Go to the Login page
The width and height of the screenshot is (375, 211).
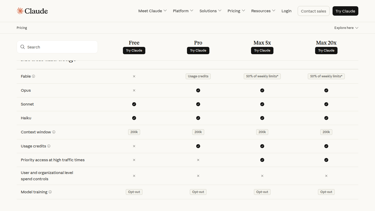[x=286, y=11]
